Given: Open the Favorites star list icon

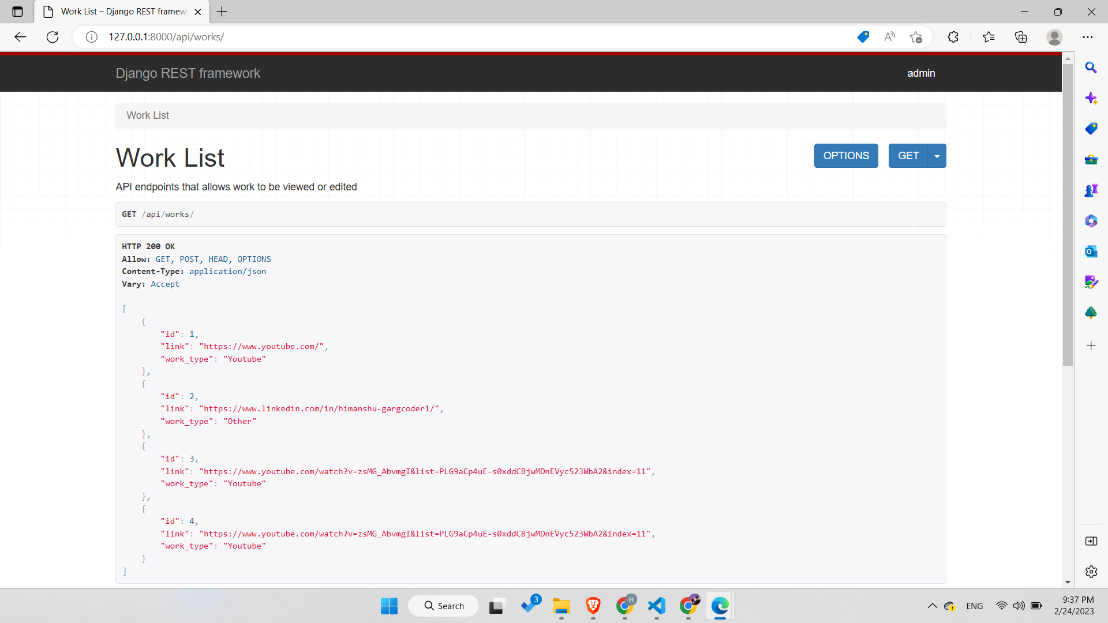Looking at the screenshot, I should 989,37.
